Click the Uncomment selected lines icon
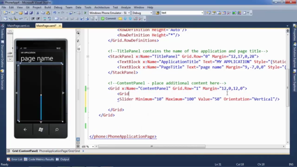Viewport: 297px width, 167px height. pyautogui.click(x=50, y=19)
